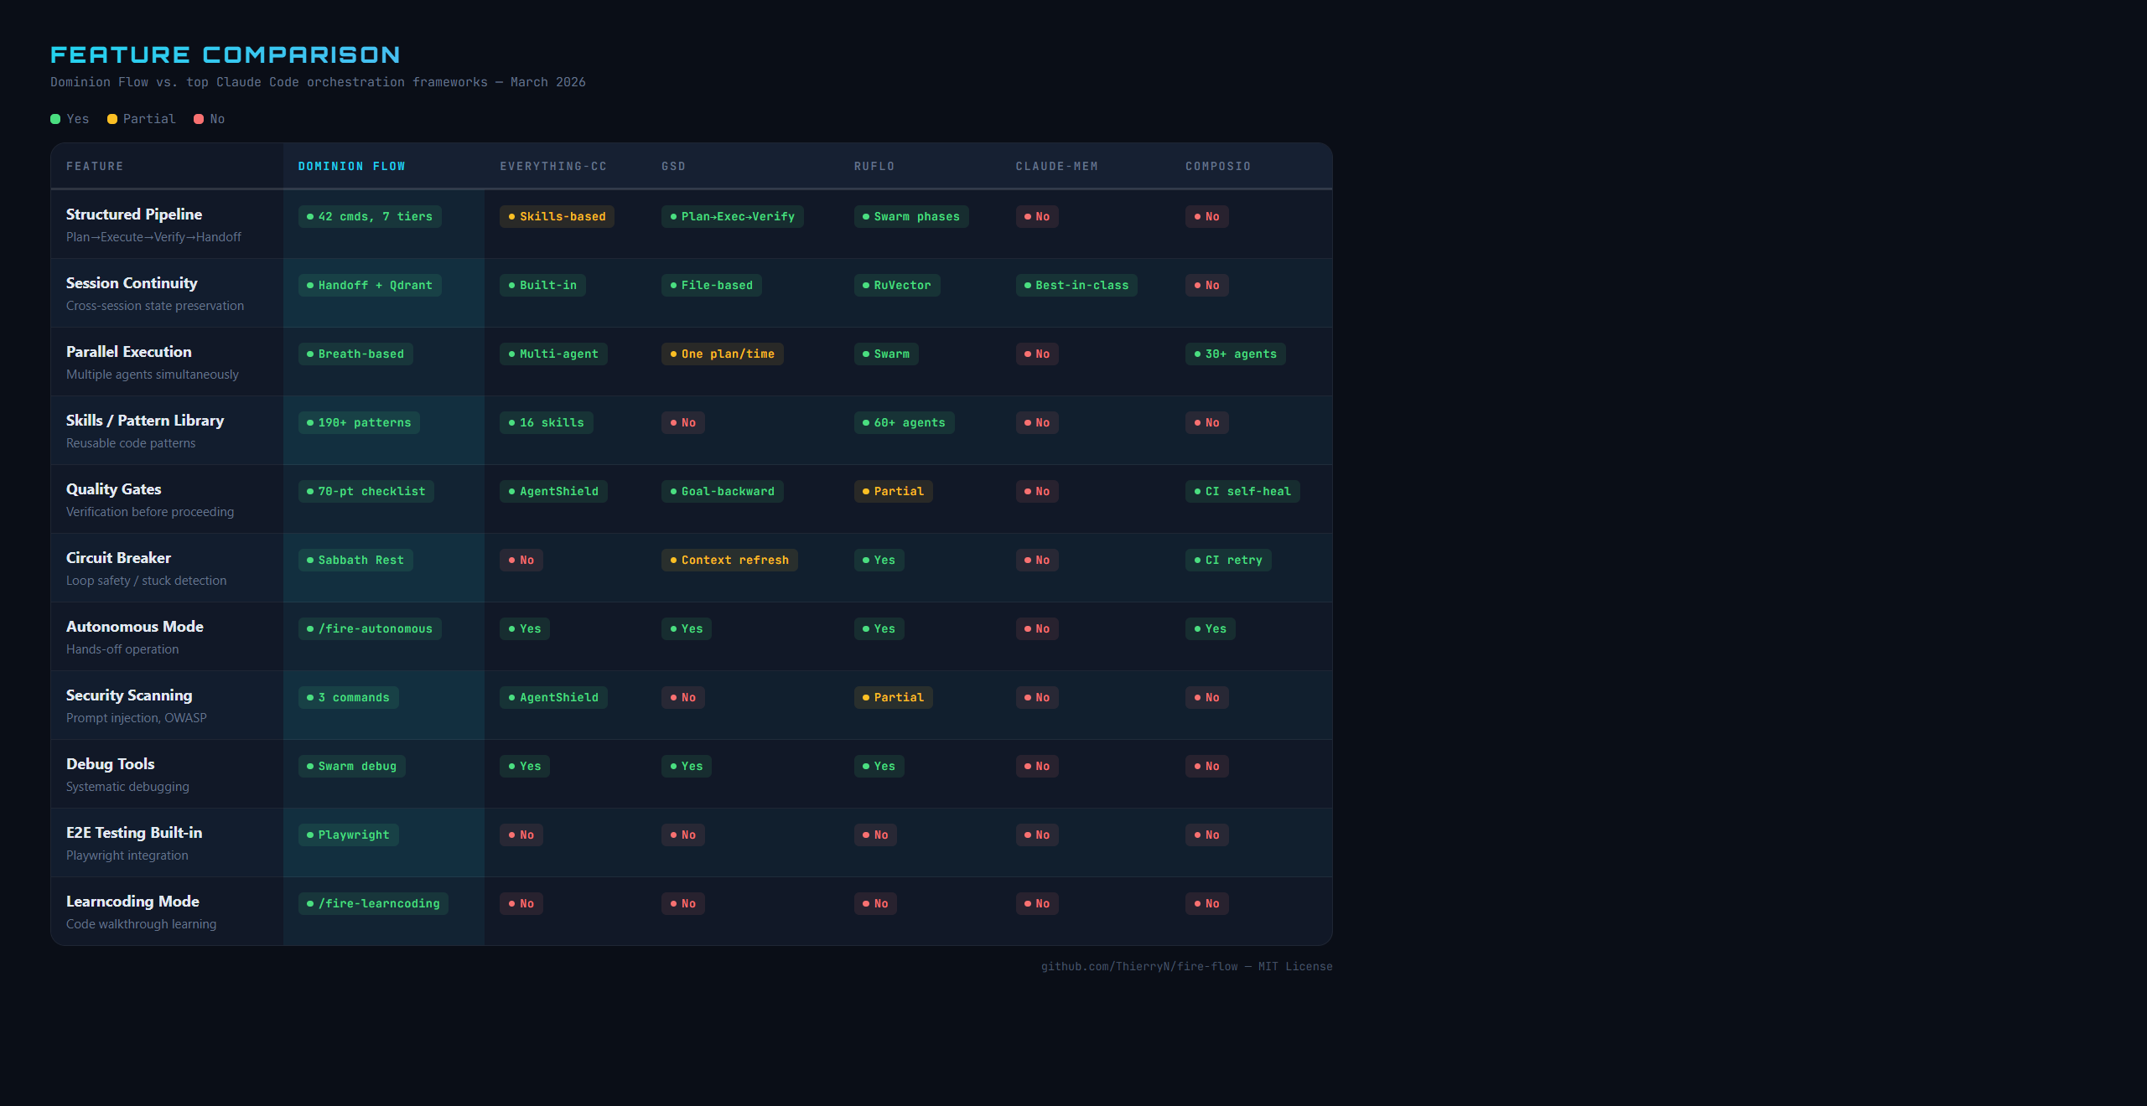
Task: Click the '70-pt checklist' badge
Action: (x=366, y=492)
